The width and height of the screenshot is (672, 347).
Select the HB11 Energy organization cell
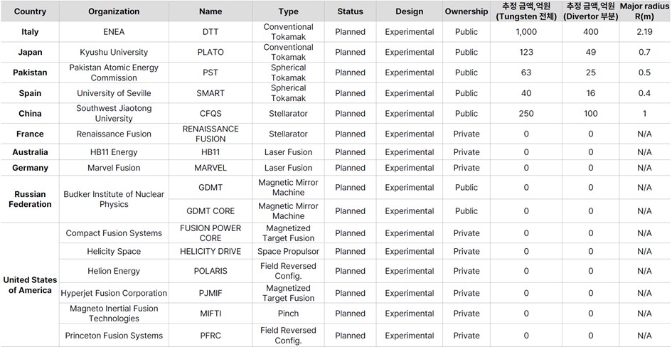pyautogui.click(x=114, y=152)
